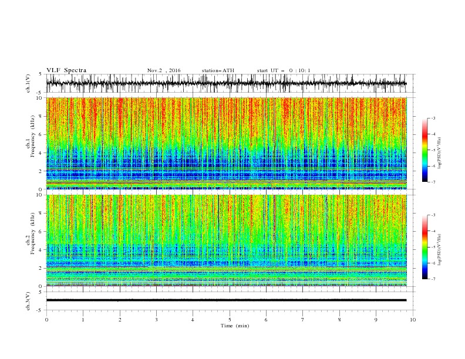Click the "VLF Spectra" plot title
The width and height of the screenshot is (465, 359).
coord(66,70)
